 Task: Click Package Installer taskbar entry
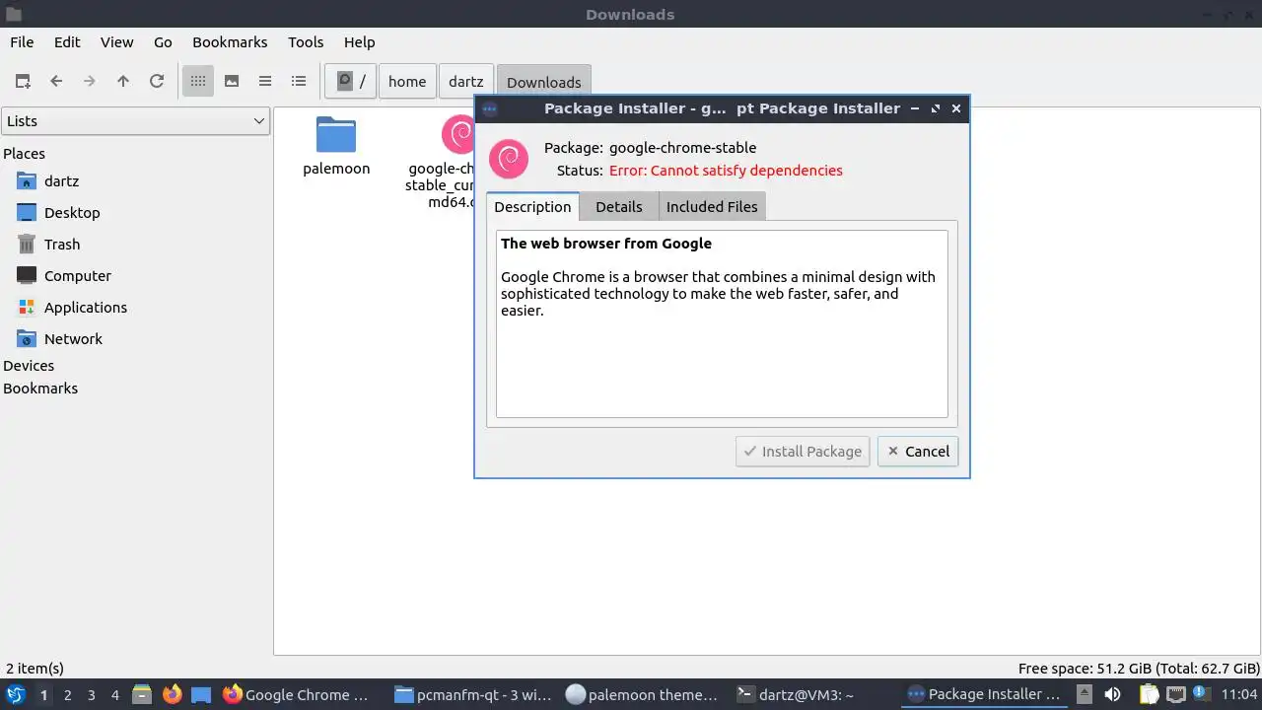(984, 695)
